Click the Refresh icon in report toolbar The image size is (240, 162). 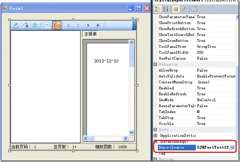click(x=35, y=25)
